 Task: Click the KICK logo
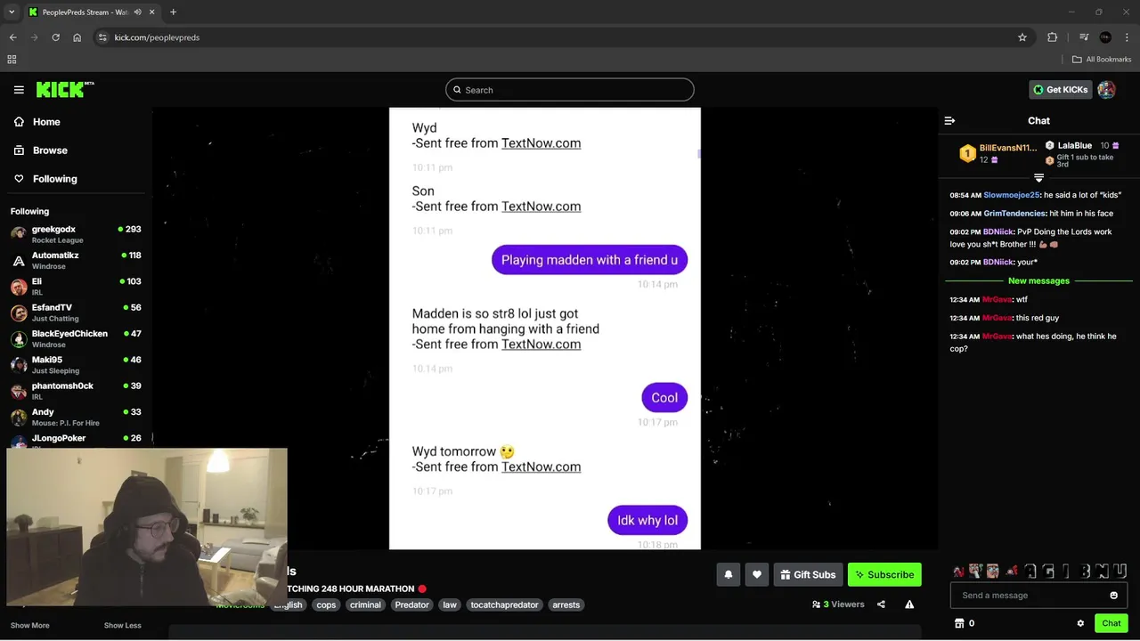point(65,89)
